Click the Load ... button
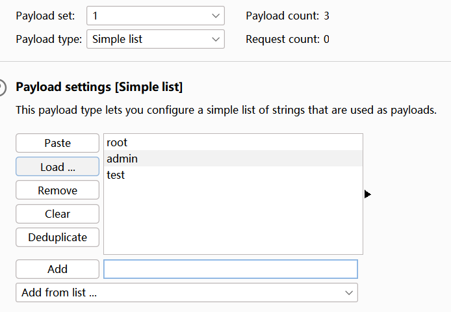The image size is (451, 312). pos(58,166)
